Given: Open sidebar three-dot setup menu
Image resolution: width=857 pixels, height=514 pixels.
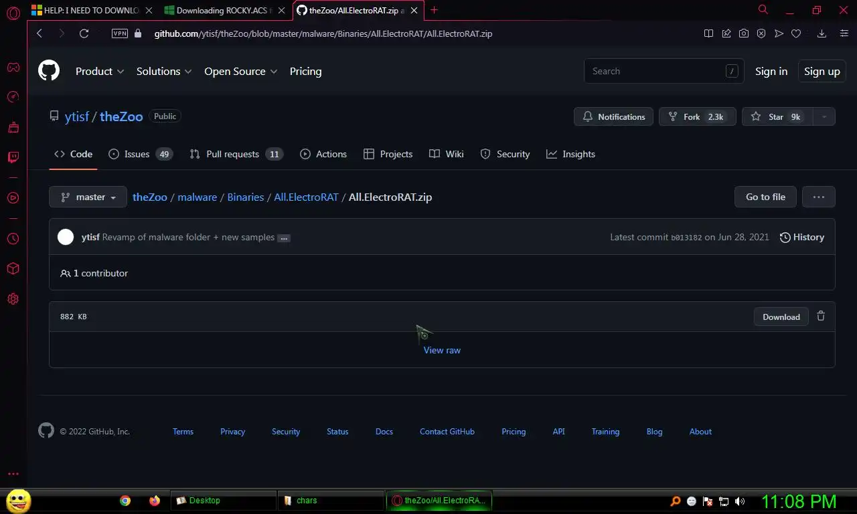Looking at the screenshot, I should pyautogui.click(x=13, y=474).
